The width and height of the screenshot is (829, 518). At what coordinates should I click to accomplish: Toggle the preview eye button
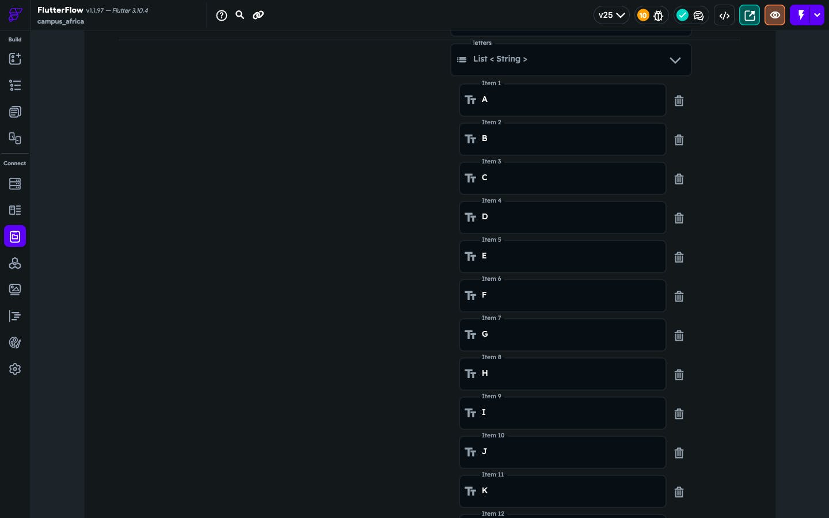(x=775, y=16)
